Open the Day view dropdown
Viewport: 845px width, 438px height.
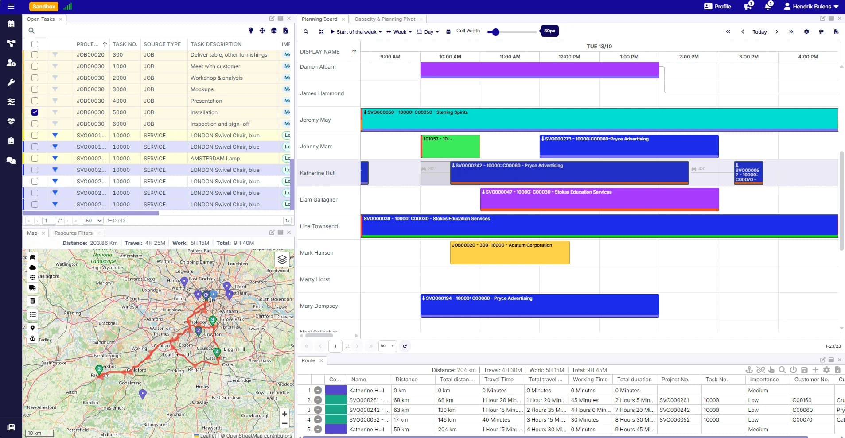point(428,32)
